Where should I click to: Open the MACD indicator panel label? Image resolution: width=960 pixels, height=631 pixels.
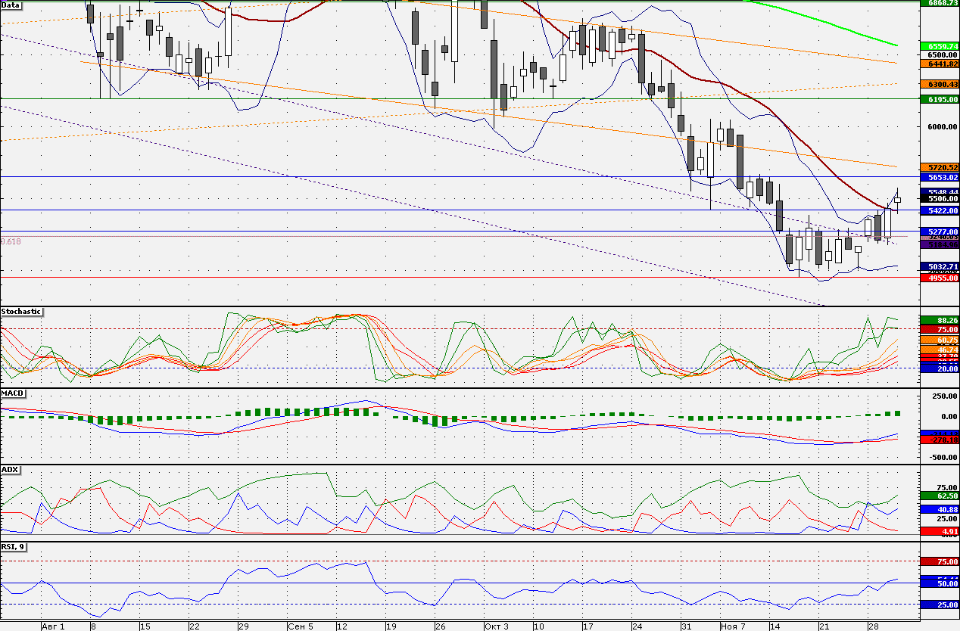12,393
